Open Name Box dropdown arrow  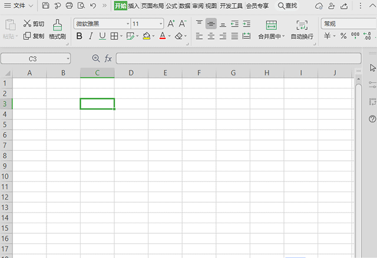(68, 58)
